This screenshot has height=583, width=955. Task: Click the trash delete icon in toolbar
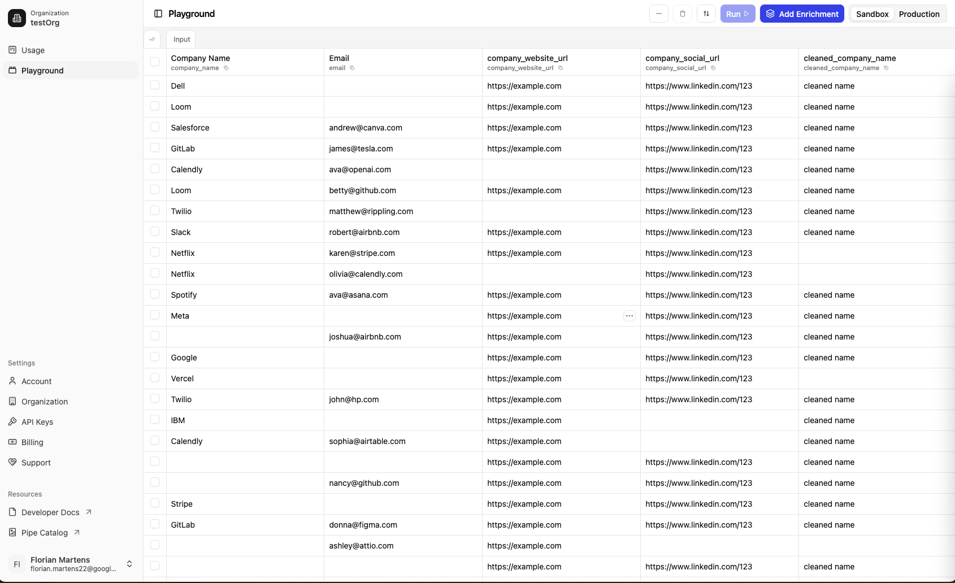(683, 14)
